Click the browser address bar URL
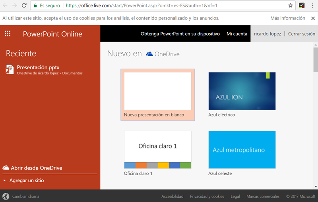The width and height of the screenshot is (318, 202). [x=142, y=6]
